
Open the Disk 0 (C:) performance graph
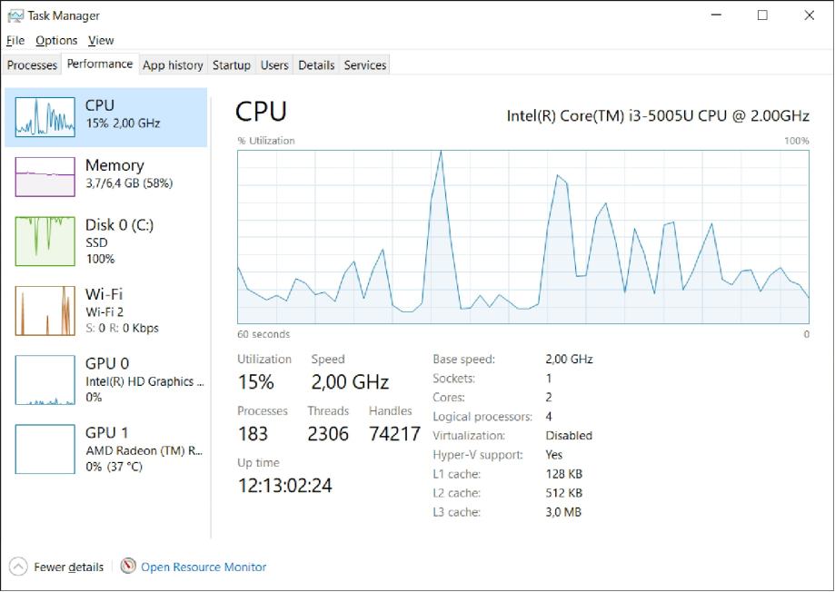(x=45, y=236)
